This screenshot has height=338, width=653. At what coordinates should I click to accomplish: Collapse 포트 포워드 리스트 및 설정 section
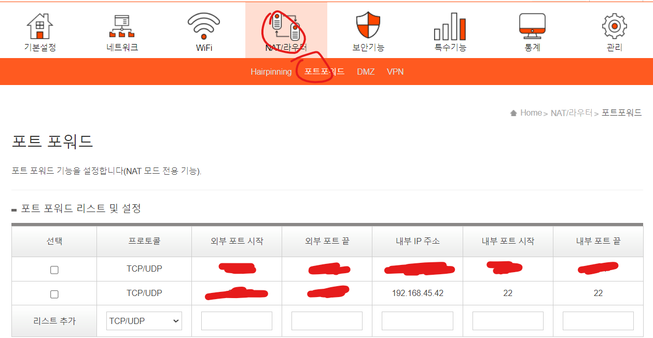tap(14, 209)
